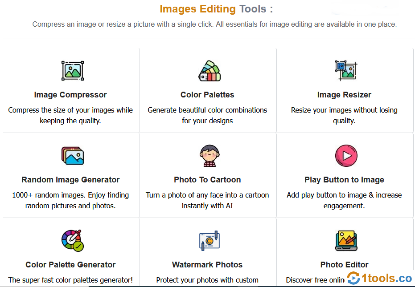Open the Watermark Photos tool link
The height and width of the screenshot is (287, 415).
tap(207, 265)
